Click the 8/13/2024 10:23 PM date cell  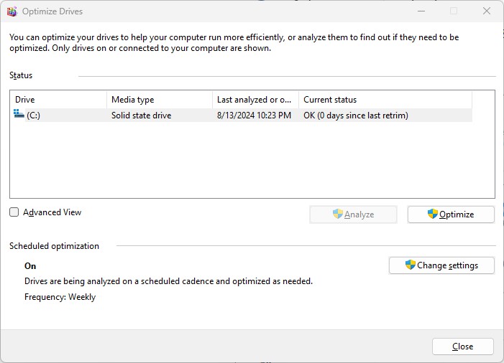click(x=254, y=115)
